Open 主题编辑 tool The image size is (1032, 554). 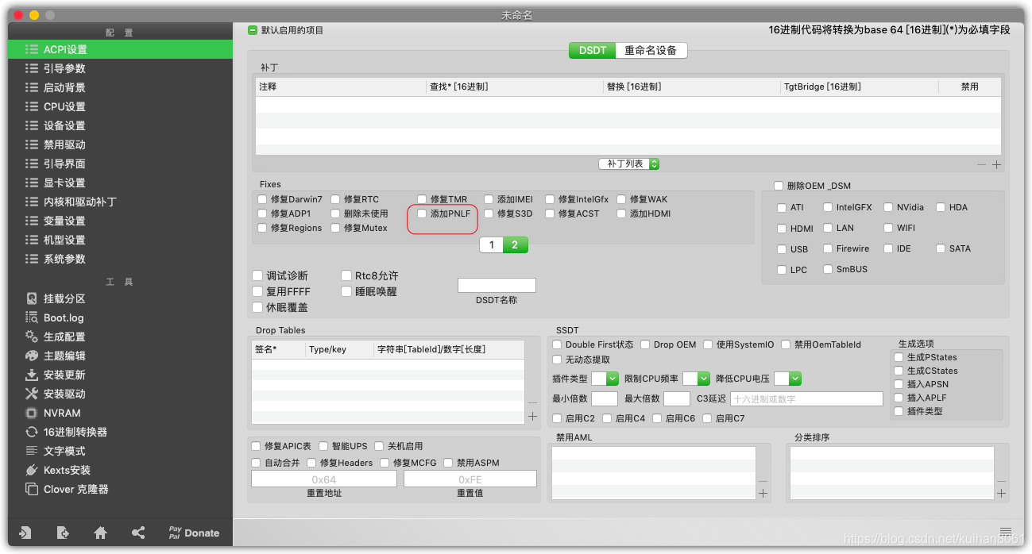coord(120,356)
